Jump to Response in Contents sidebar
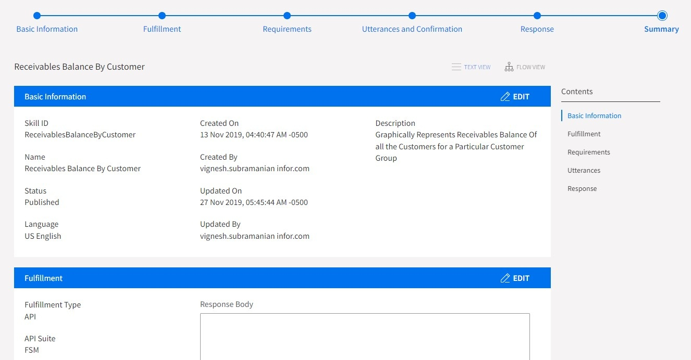 click(582, 189)
